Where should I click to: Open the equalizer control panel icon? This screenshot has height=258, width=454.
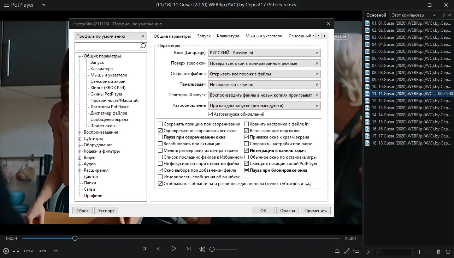pos(16,251)
